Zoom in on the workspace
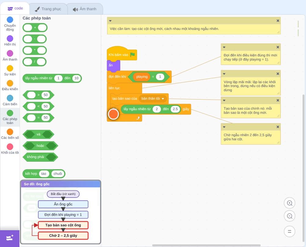Screen dimensions: 306x247 tap(289, 203)
